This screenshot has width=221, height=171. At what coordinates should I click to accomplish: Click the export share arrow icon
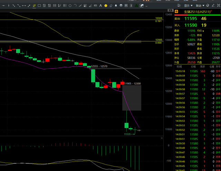tap(142, 6)
